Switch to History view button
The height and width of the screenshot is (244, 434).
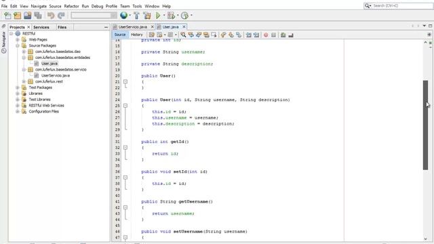137,35
